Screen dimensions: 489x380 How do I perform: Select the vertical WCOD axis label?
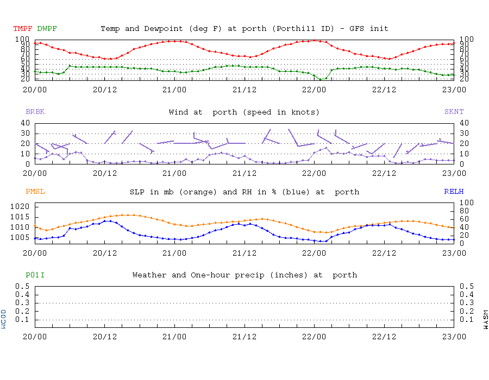[3, 319]
